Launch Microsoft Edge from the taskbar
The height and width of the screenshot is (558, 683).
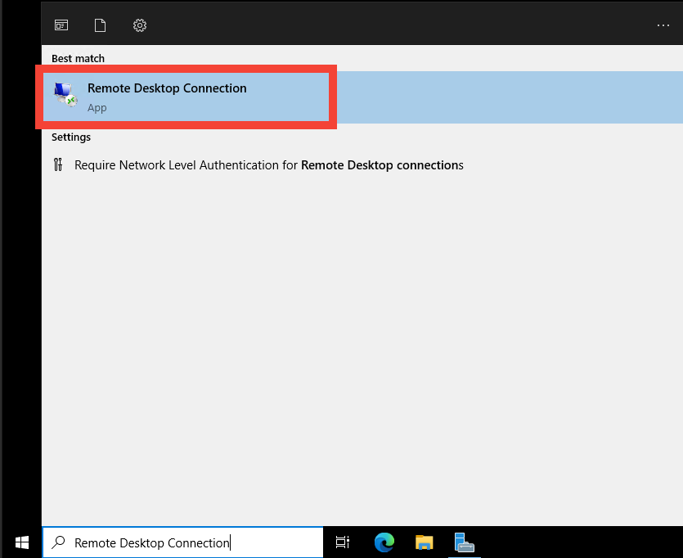[384, 542]
